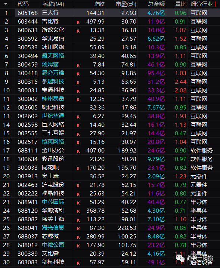Sort by 代码 column header
This screenshot has width=220, height=268.
pyautogui.click(x=23, y=4)
